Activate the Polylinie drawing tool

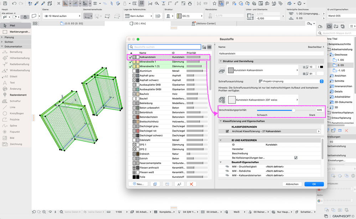(x=15, y=119)
